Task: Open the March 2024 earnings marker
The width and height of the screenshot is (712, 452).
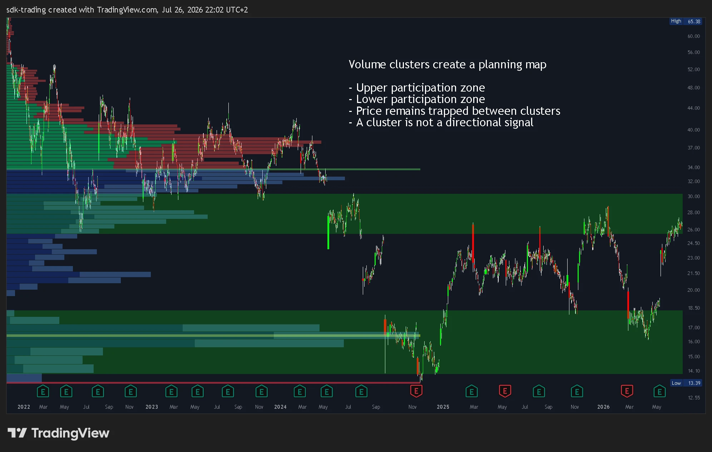Action: pyautogui.click(x=300, y=392)
